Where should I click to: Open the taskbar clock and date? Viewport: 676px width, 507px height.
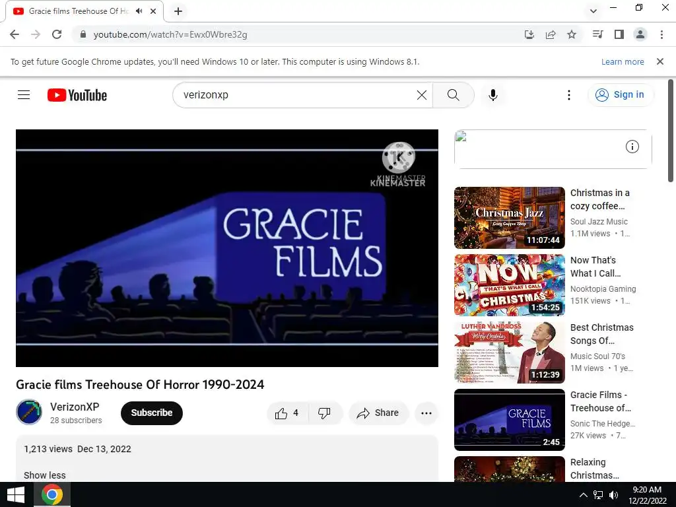[647, 495]
